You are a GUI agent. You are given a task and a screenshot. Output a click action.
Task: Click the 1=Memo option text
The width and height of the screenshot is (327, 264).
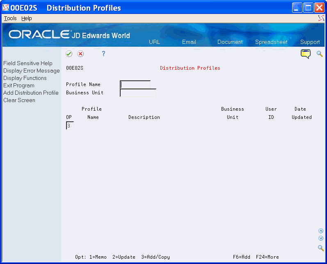tap(98, 257)
